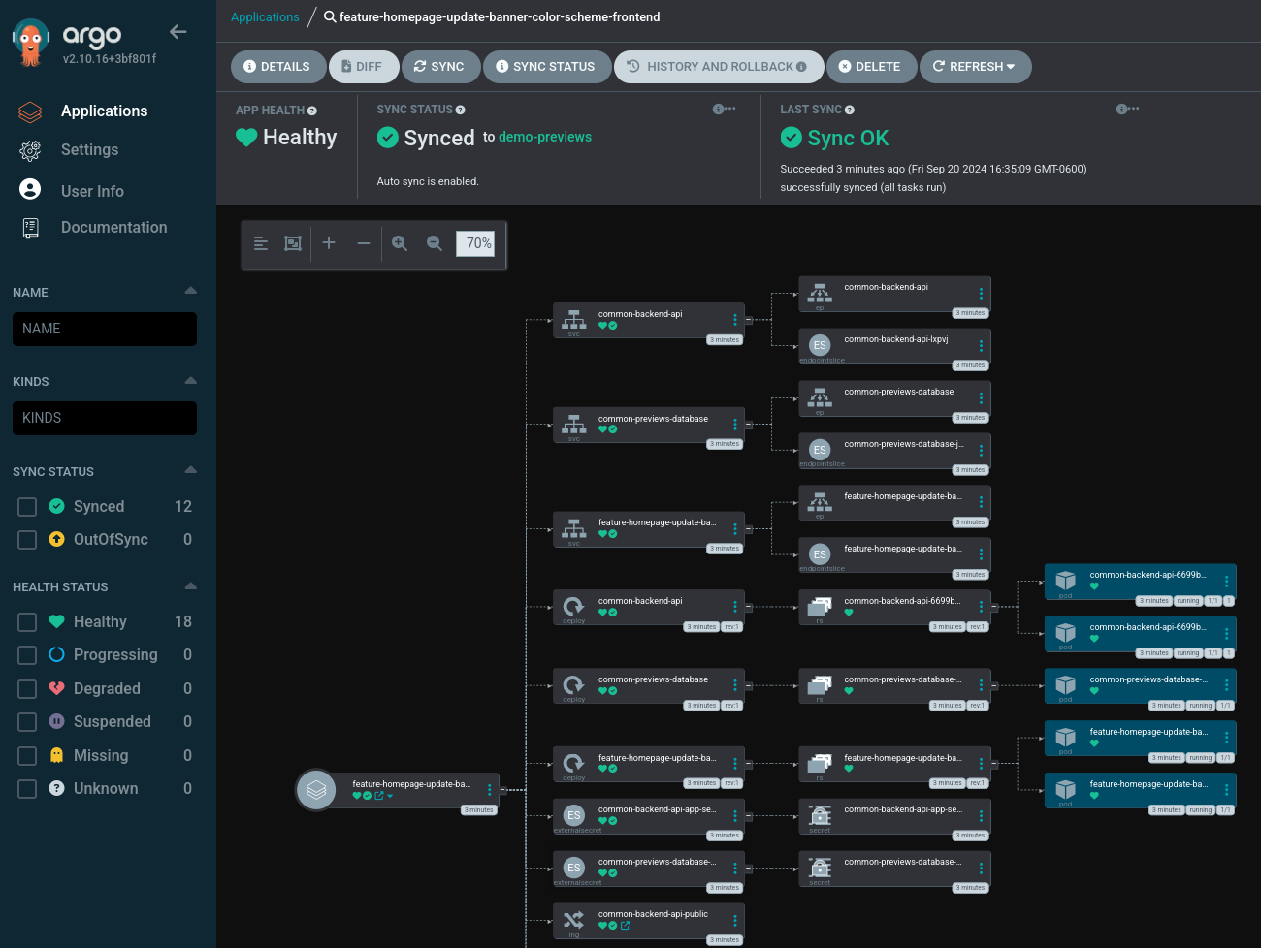Click the DIFF button

coord(362,67)
